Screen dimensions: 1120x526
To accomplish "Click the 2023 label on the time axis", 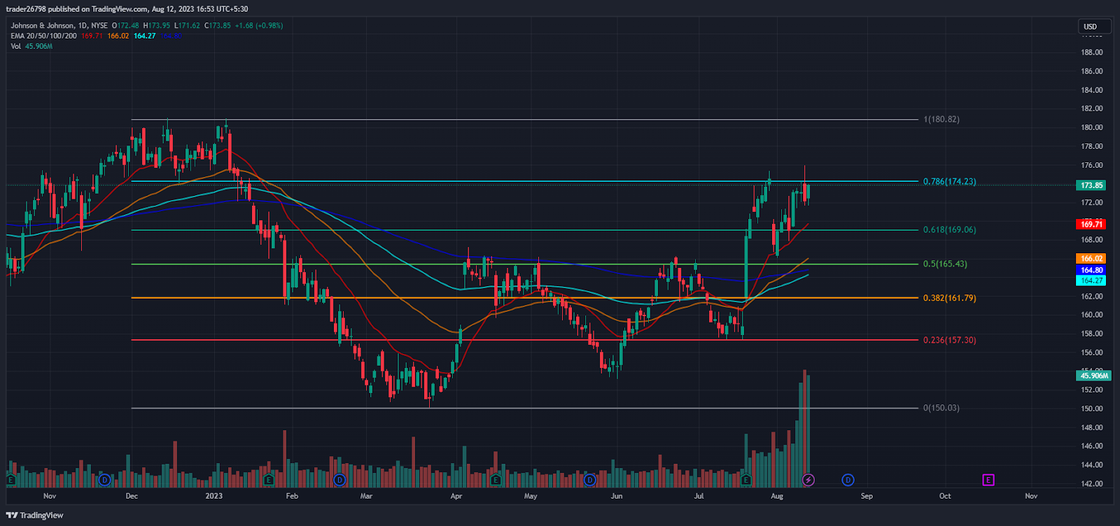I will click(x=214, y=496).
